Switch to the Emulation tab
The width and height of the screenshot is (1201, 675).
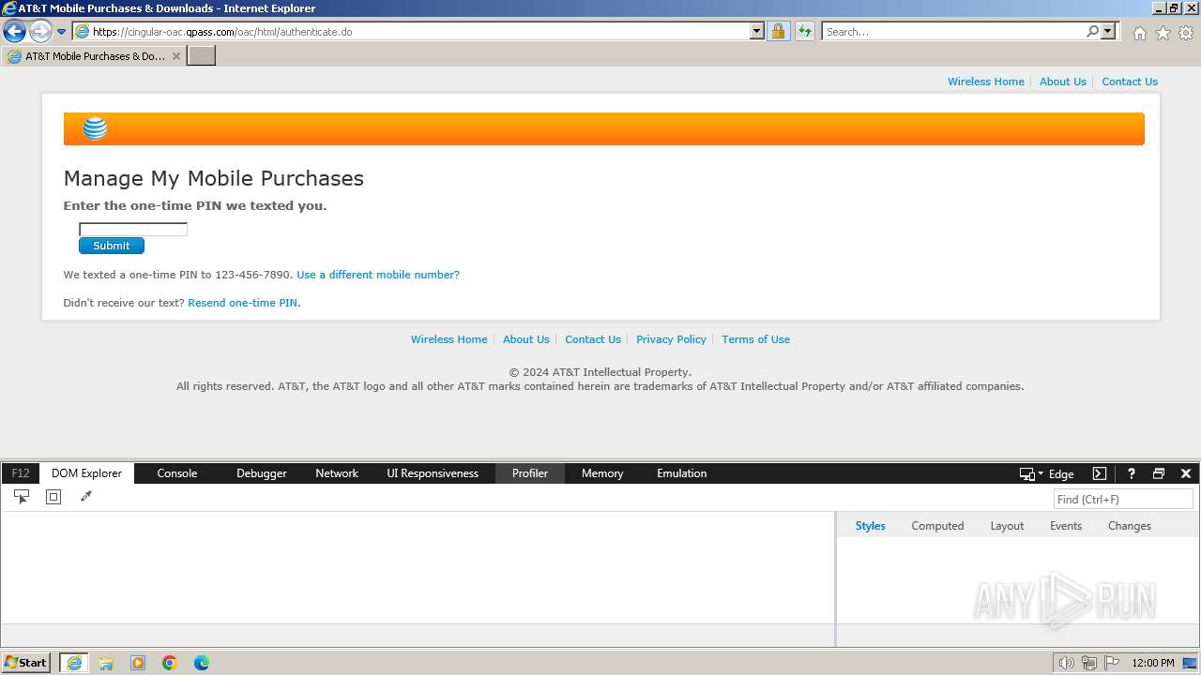(681, 473)
